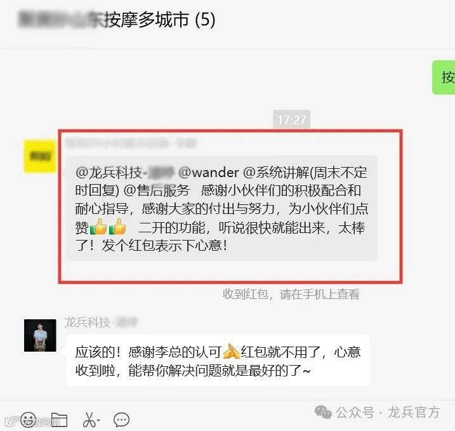The height and width of the screenshot is (431, 455).
Task: Click the thumbs-up emojis in the message
Action: (108, 227)
